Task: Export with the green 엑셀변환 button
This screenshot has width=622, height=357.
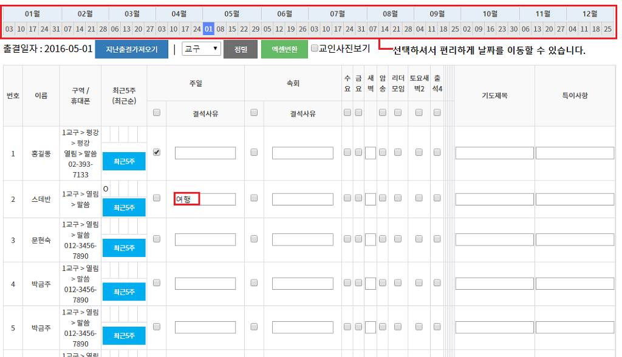Action: point(284,50)
